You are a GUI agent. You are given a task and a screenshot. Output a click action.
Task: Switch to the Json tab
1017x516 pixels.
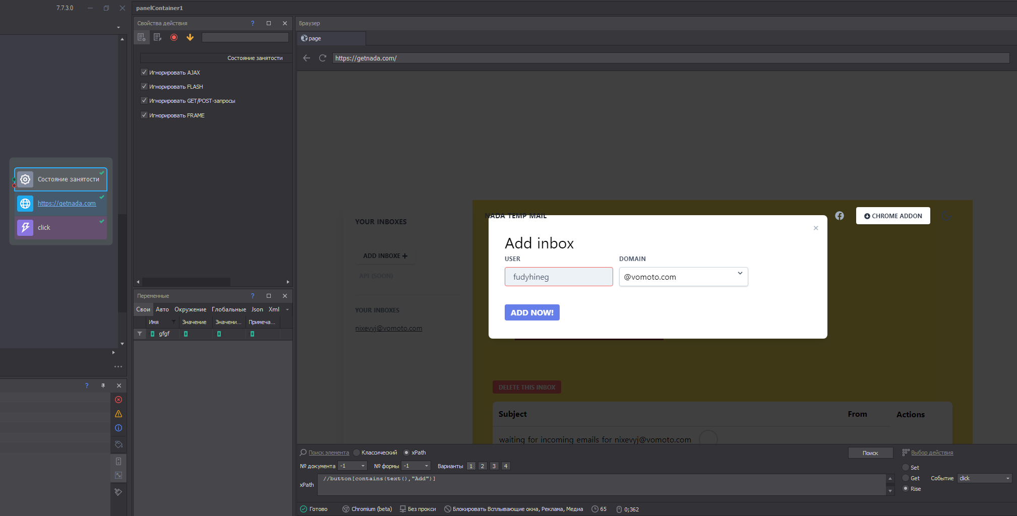[x=257, y=309]
